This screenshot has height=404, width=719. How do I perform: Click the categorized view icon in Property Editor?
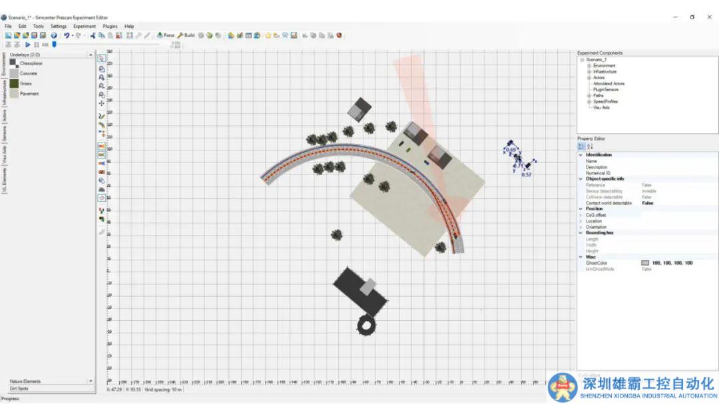(581, 146)
